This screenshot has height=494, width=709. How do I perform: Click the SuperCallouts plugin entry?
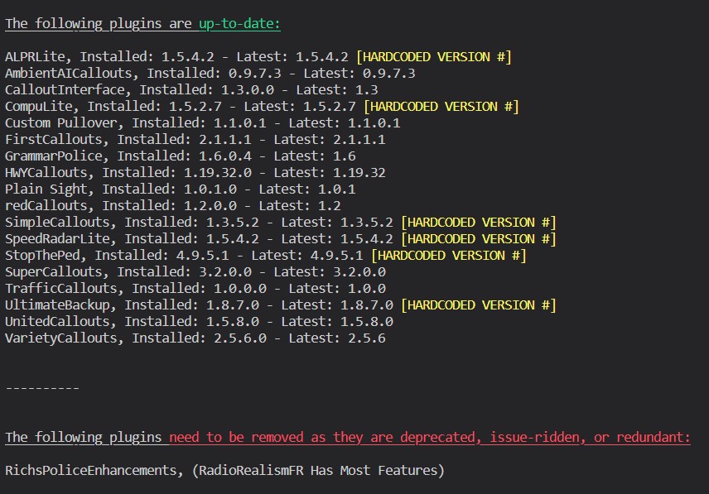coord(195,272)
